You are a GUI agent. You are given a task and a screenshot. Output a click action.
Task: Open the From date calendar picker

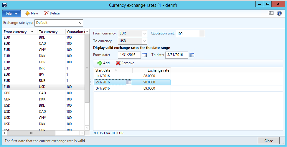click(x=144, y=55)
